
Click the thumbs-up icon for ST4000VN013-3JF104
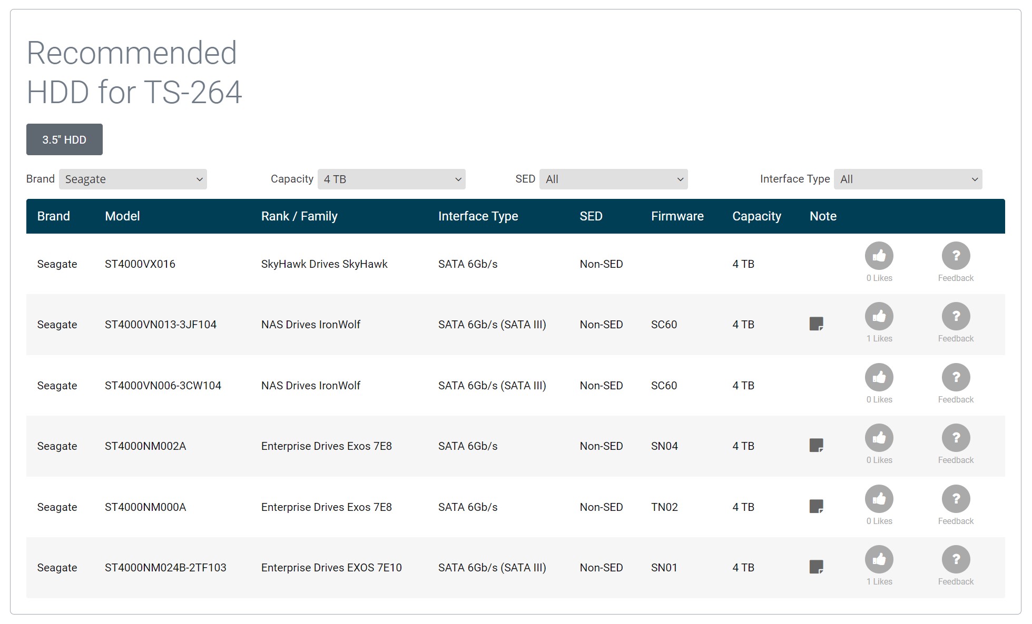(x=879, y=316)
